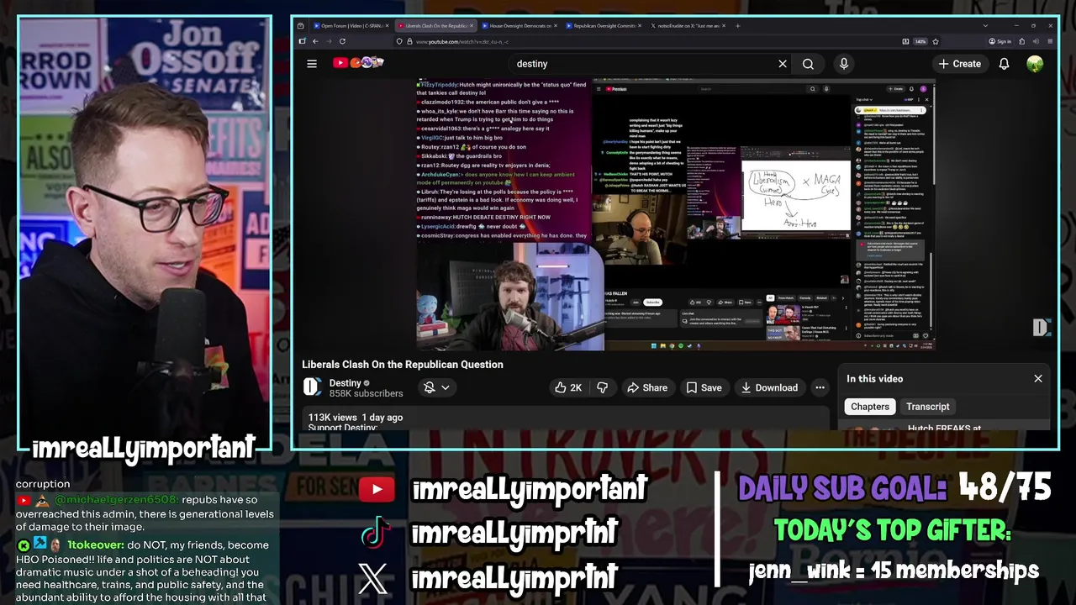The height and width of the screenshot is (605, 1076).
Task: Switch to 'Republican Oversight Committee' browser tab
Action: [604, 26]
